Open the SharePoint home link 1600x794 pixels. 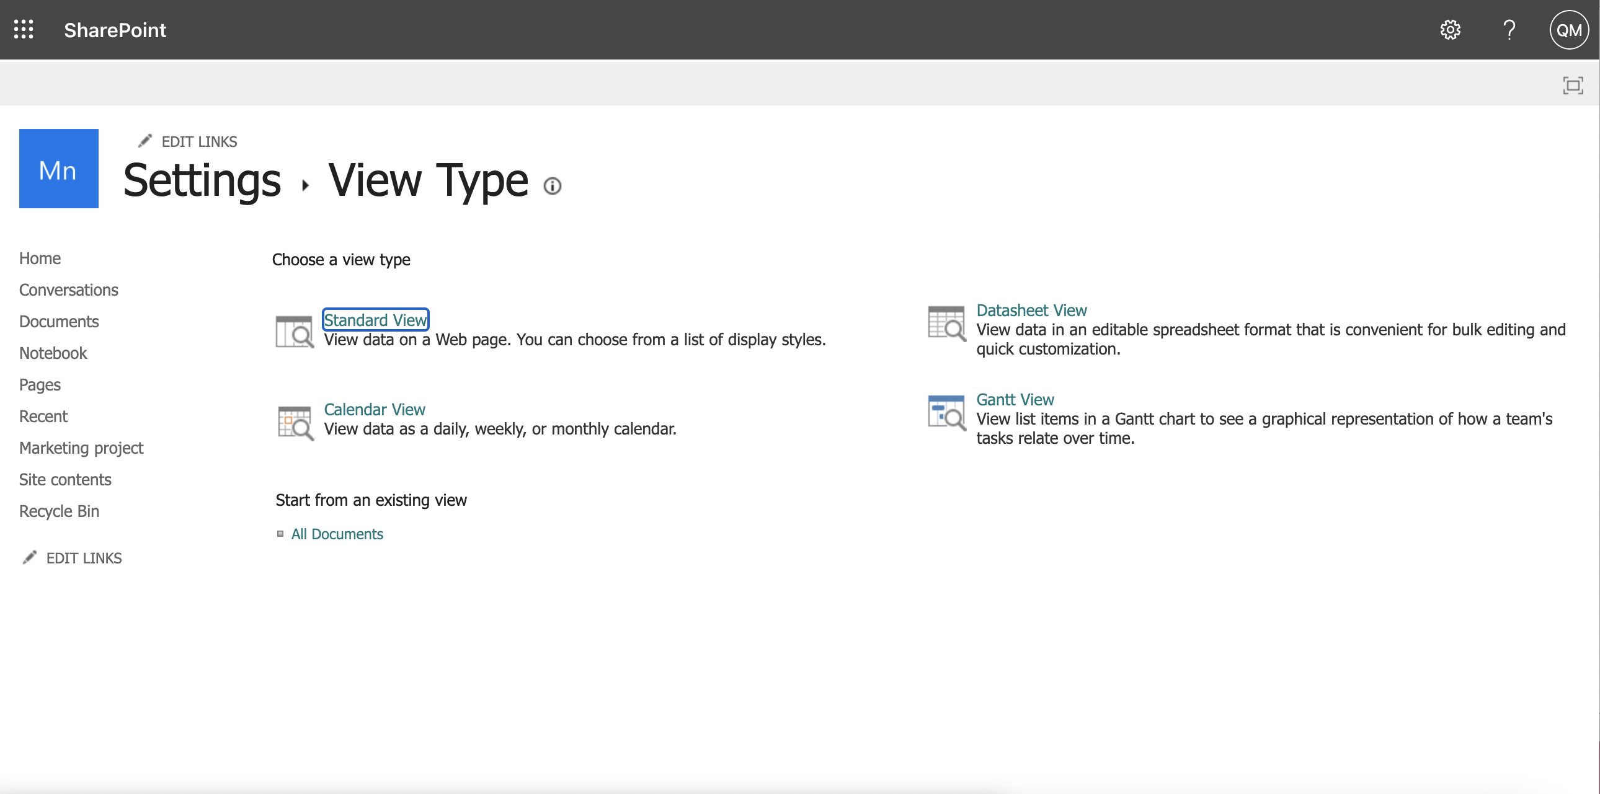coord(115,30)
